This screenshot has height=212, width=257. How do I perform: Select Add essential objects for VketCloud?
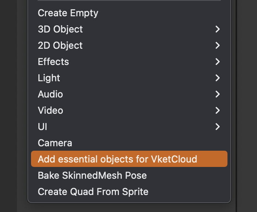pyautogui.click(x=129, y=159)
